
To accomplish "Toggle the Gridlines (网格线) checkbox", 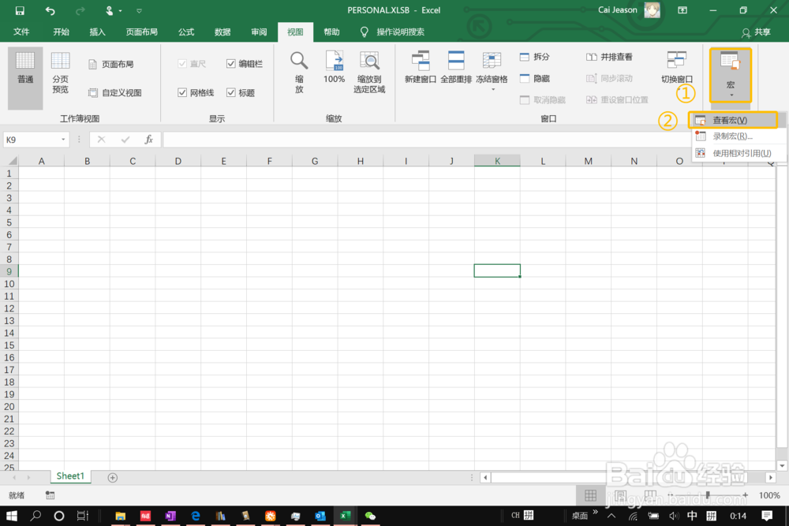I will click(x=182, y=92).
